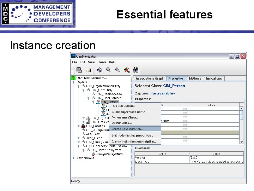This screenshot has height=191, width=254.
Task: Expand the CIM_Location node
Action: click(79, 126)
